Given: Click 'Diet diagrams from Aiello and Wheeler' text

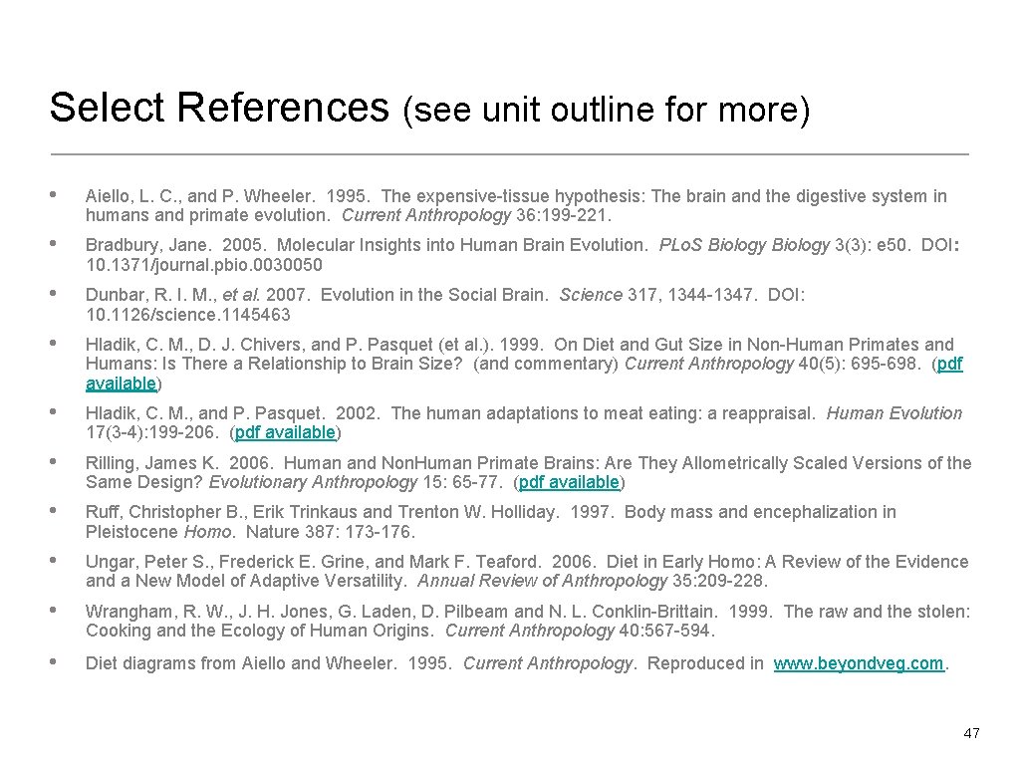Looking at the screenshot, I should point(240,663).
